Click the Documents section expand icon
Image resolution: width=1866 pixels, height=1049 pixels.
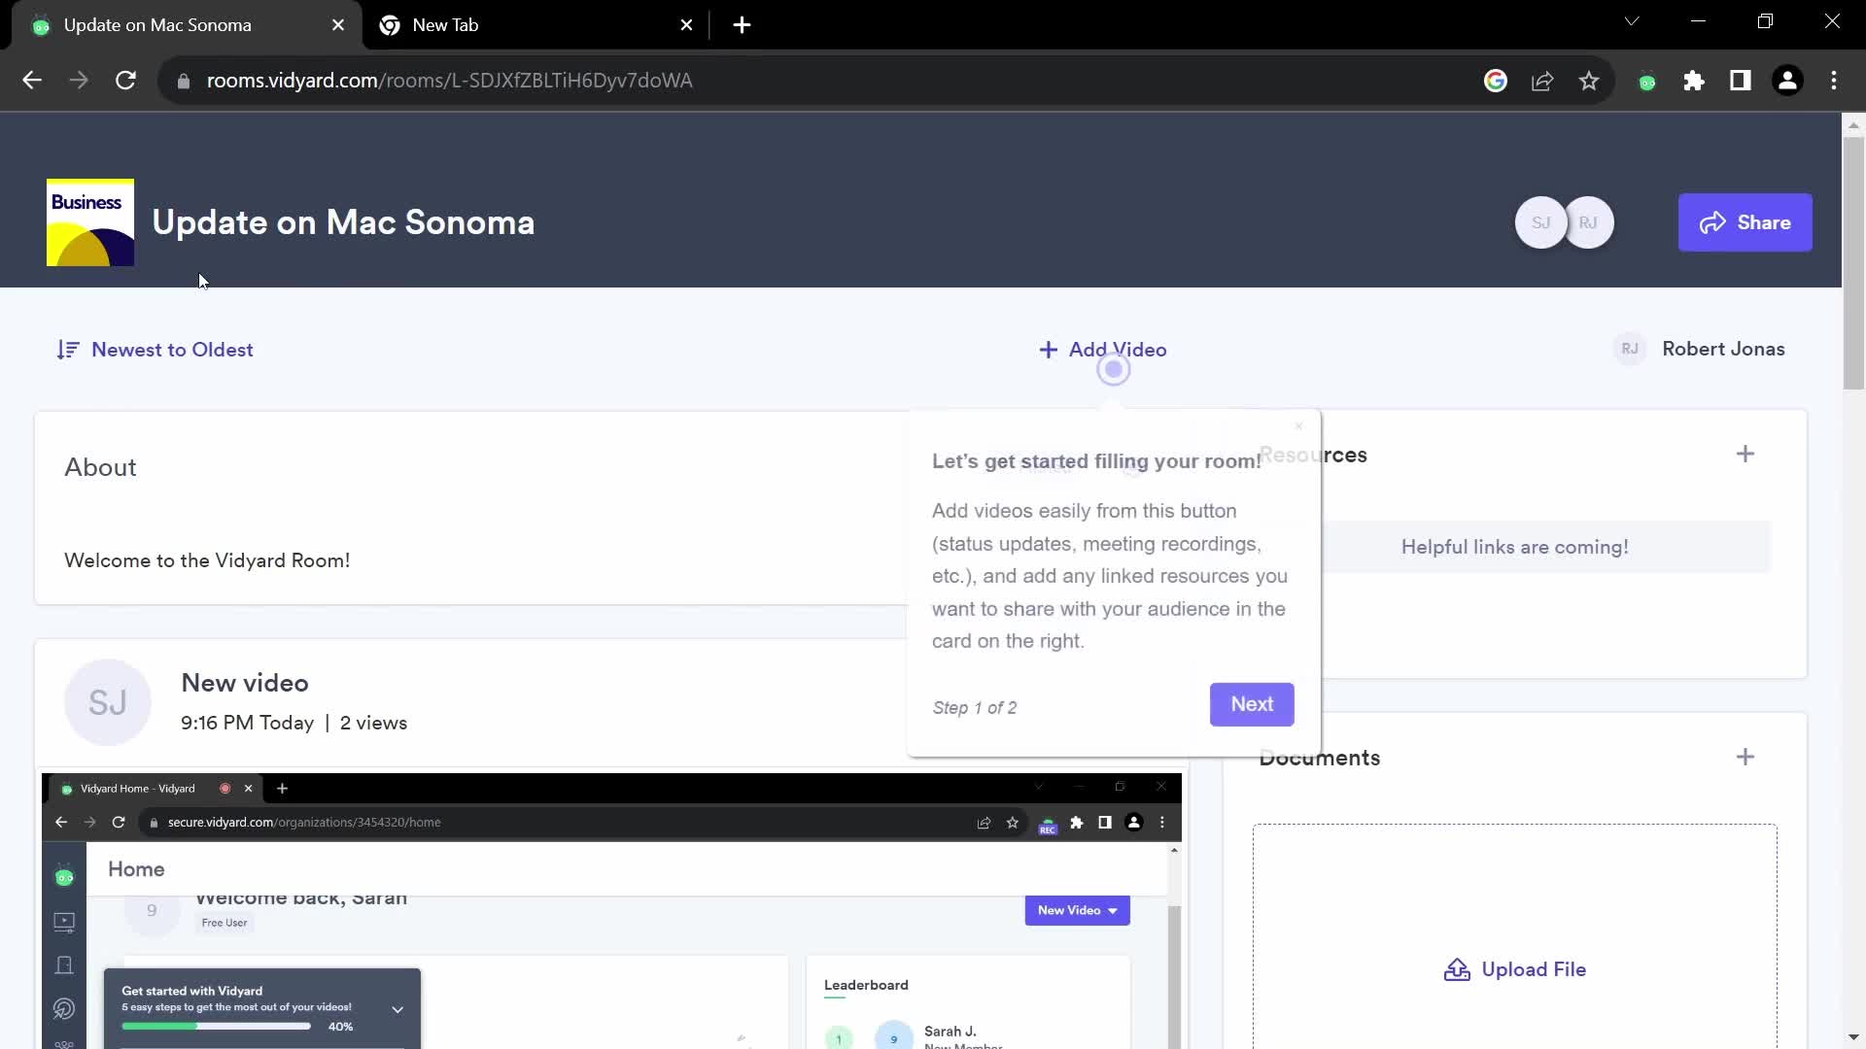tap(1745, 757)
